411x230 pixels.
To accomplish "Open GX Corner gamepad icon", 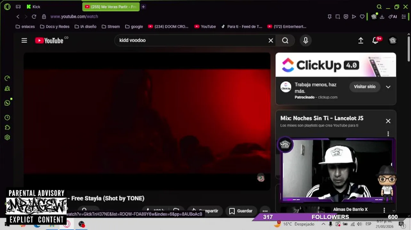I will pos(18,7).
